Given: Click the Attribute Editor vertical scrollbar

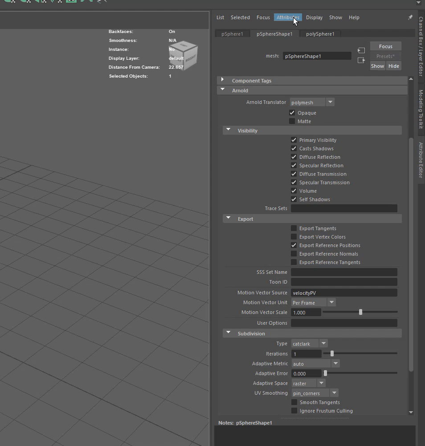Looking at the screenshot, I should [x=411, y=255].
